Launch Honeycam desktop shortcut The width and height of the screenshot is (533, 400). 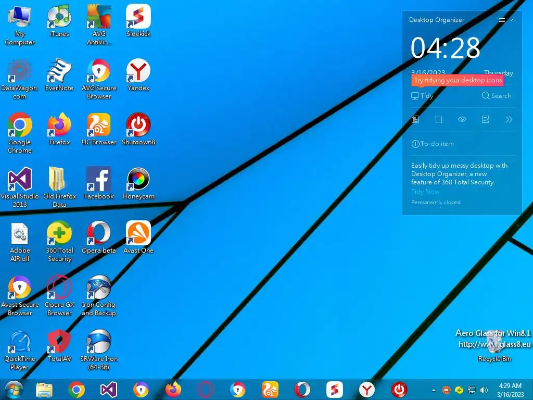click(138, 183)
